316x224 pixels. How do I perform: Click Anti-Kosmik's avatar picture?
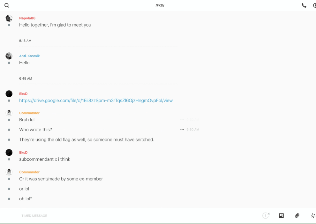coord(9,56)
